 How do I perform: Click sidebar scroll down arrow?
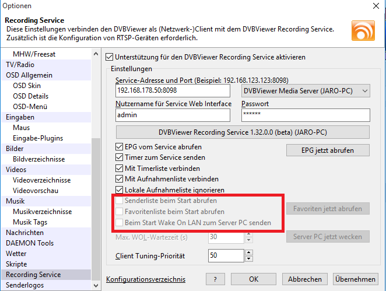point(96,286)
